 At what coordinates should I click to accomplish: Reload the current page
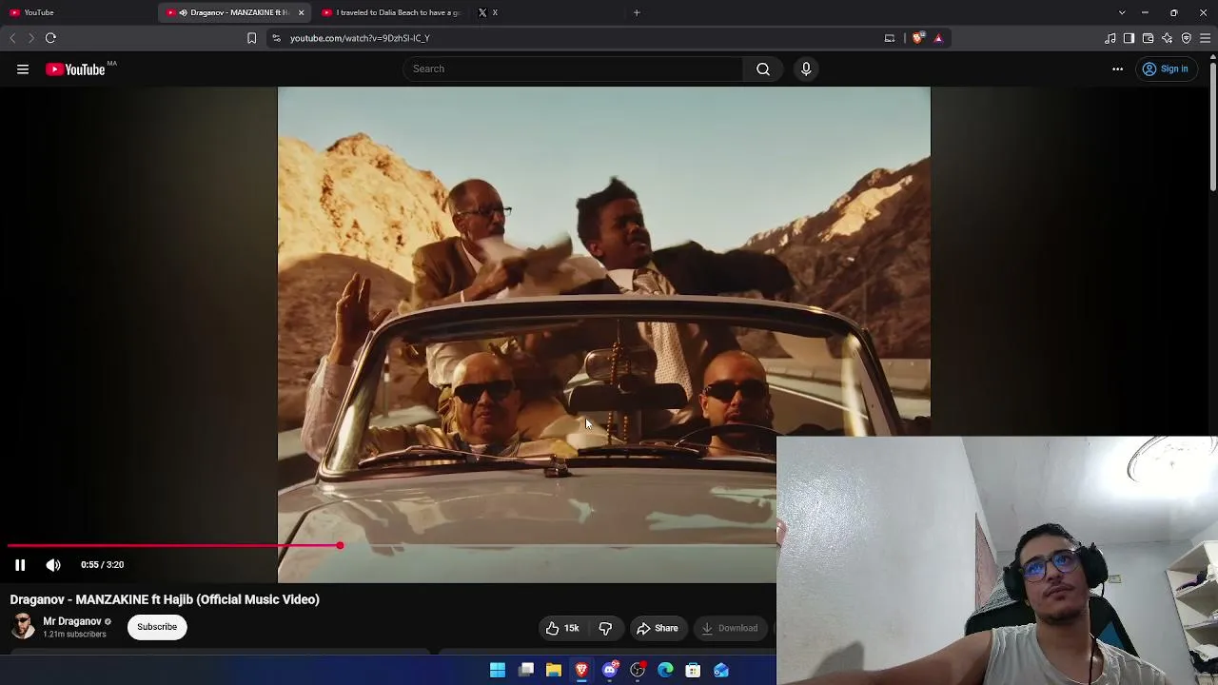tap(50, 38)
